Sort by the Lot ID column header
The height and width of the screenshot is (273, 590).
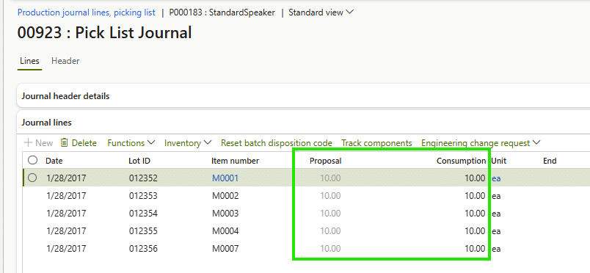(x=139, y=161)
